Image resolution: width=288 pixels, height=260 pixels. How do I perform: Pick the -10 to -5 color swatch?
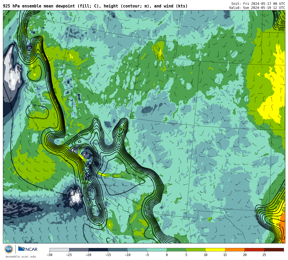point(137,250)
